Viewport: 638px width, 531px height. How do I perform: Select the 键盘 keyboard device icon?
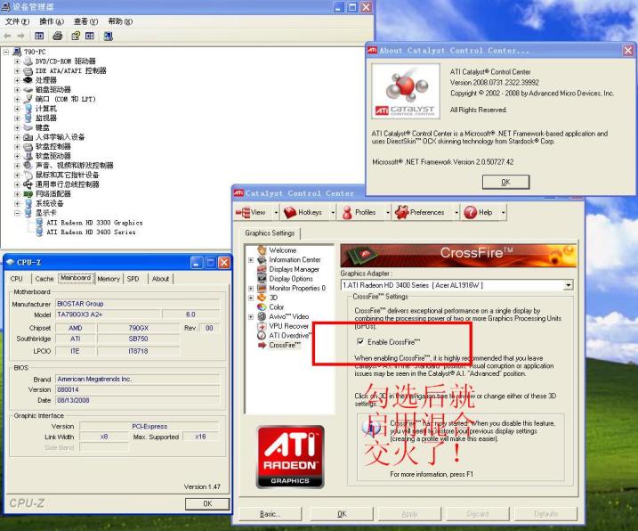point(28,127)
